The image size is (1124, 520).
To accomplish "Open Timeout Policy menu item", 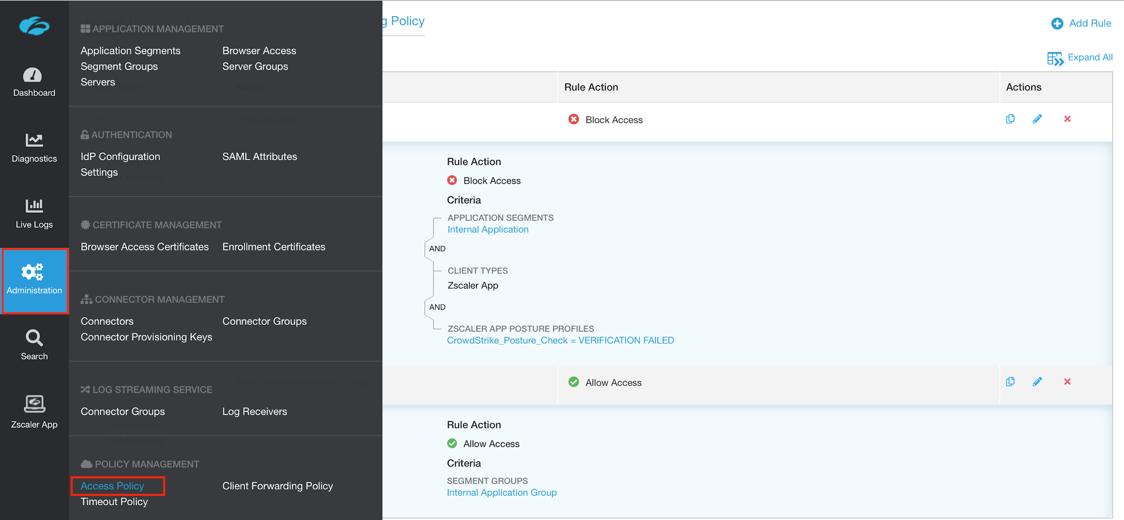I will pos(114,502).
